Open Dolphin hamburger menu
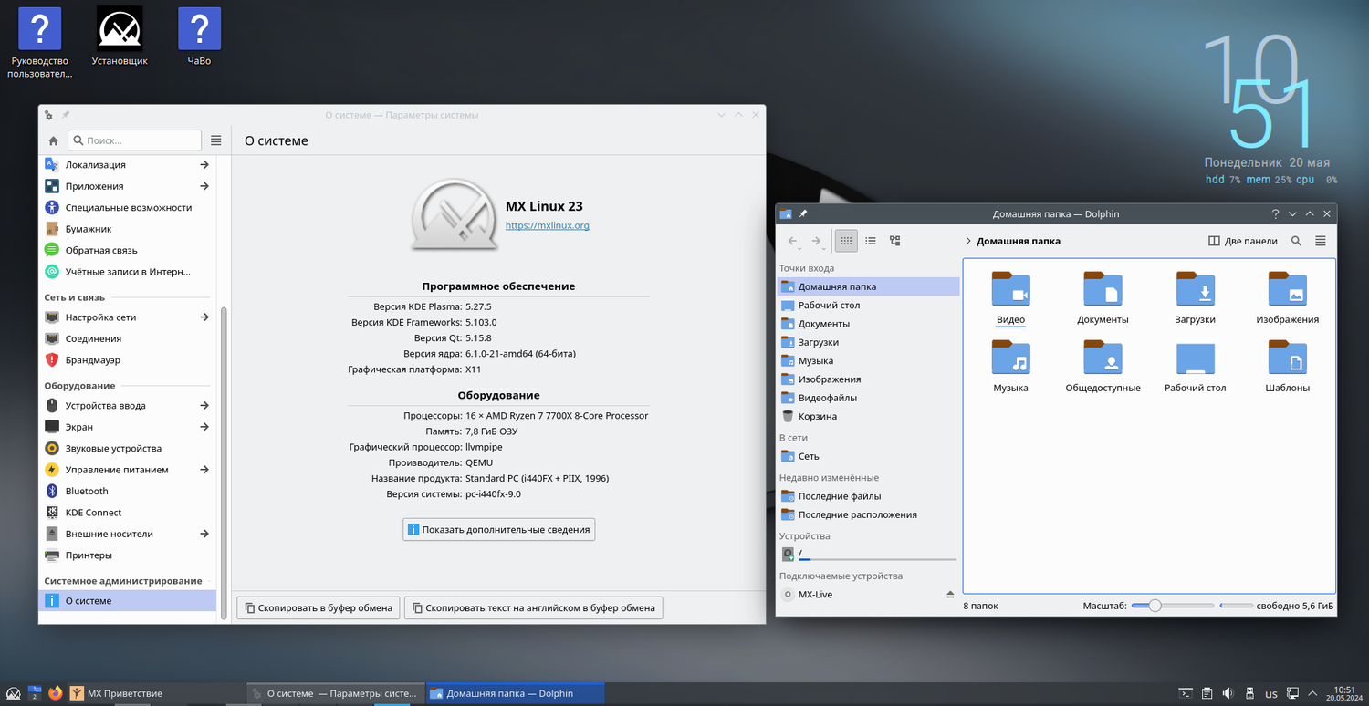 [x=1321, y=241]
